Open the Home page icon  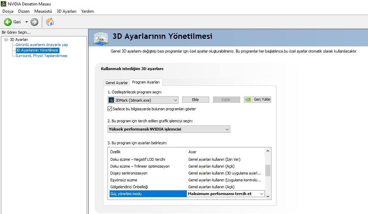click(x=50, y=22)
